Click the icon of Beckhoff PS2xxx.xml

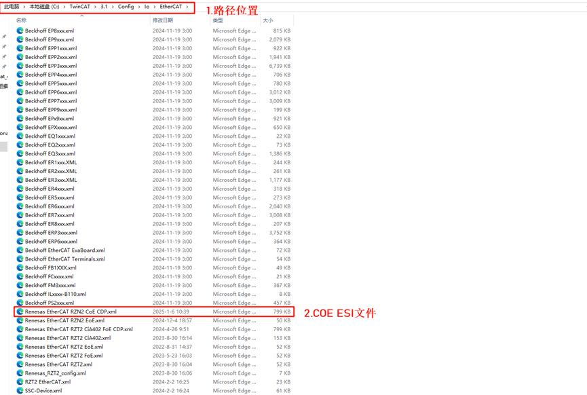pos(20,303)
